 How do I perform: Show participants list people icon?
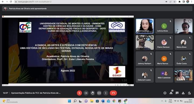pos(171,93)
